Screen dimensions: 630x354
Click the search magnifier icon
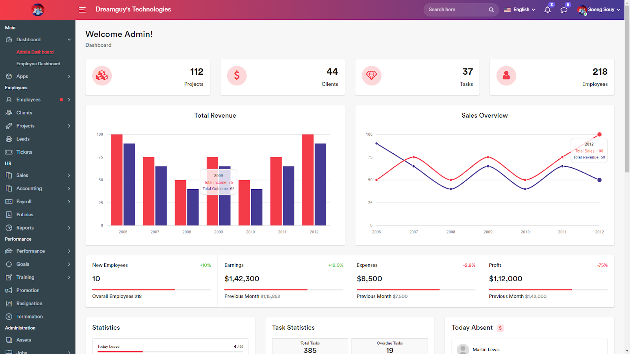coord(491,9)
